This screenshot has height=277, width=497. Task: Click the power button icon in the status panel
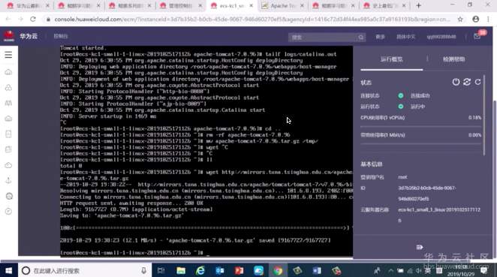click(456, 82)
